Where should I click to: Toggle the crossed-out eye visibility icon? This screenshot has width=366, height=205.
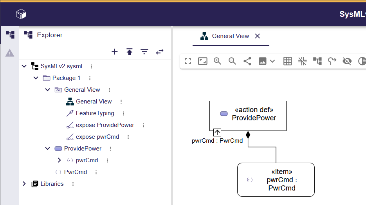347,61
